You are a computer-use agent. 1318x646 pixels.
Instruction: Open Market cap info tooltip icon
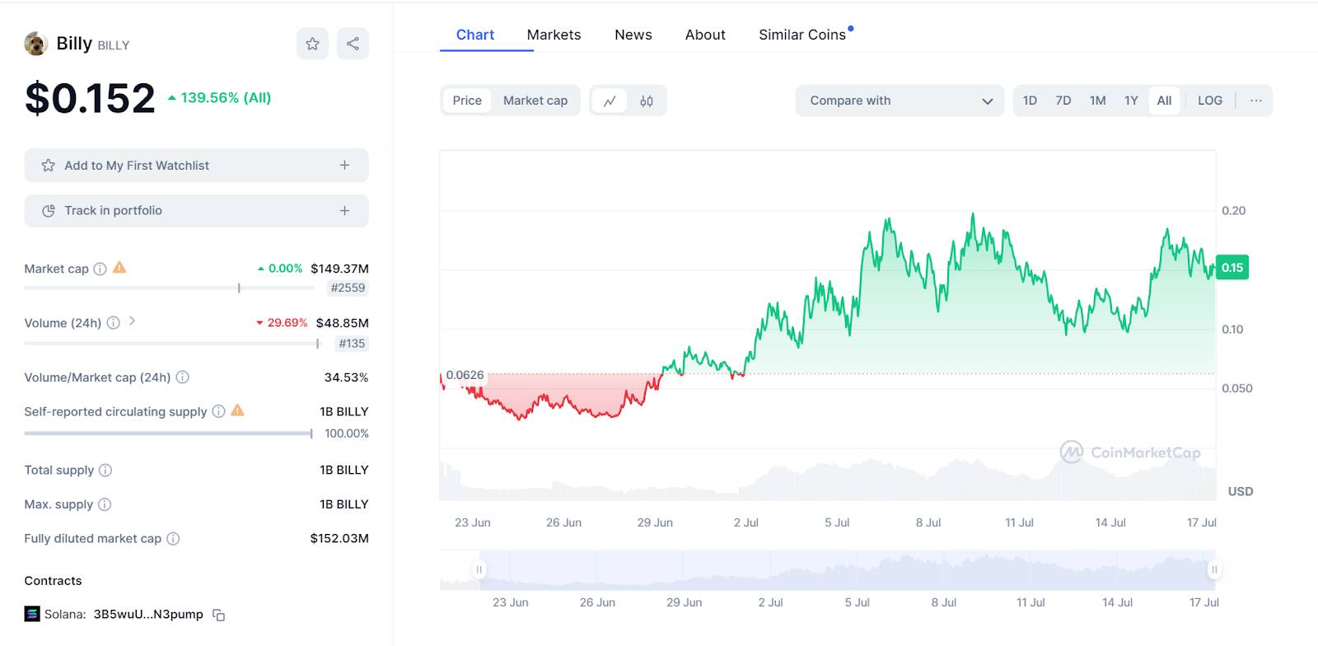click(100, 269)
